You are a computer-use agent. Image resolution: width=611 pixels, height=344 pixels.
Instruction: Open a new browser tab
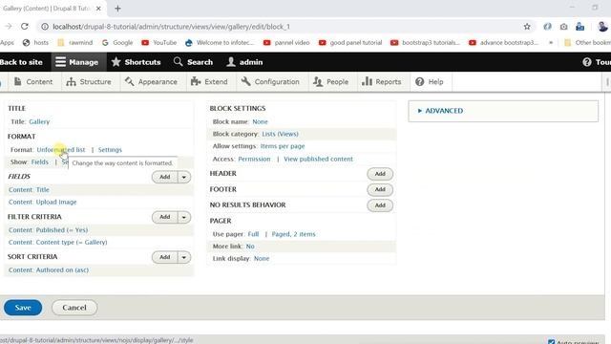(x=117, y=9)
